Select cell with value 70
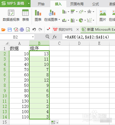 click(x=19, y=69)
